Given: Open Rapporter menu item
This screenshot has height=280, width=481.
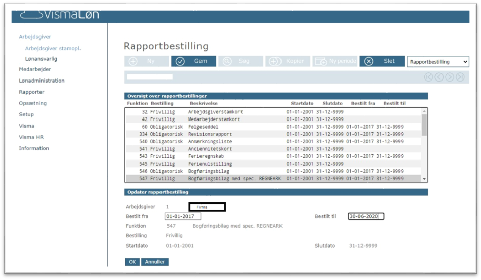Looking at the screenshot, I should click(x=31, y=92).
